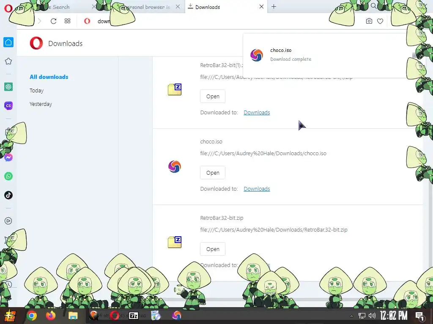Reload the current page
The image size is (433, 324).
[54, 21]
